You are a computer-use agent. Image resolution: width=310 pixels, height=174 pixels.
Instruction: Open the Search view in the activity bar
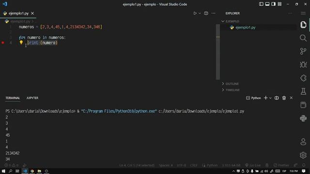[x=303, y=38]
